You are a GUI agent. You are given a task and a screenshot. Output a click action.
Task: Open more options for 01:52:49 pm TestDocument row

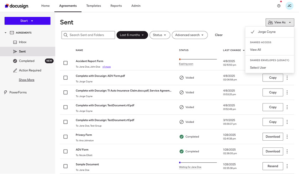287,107
